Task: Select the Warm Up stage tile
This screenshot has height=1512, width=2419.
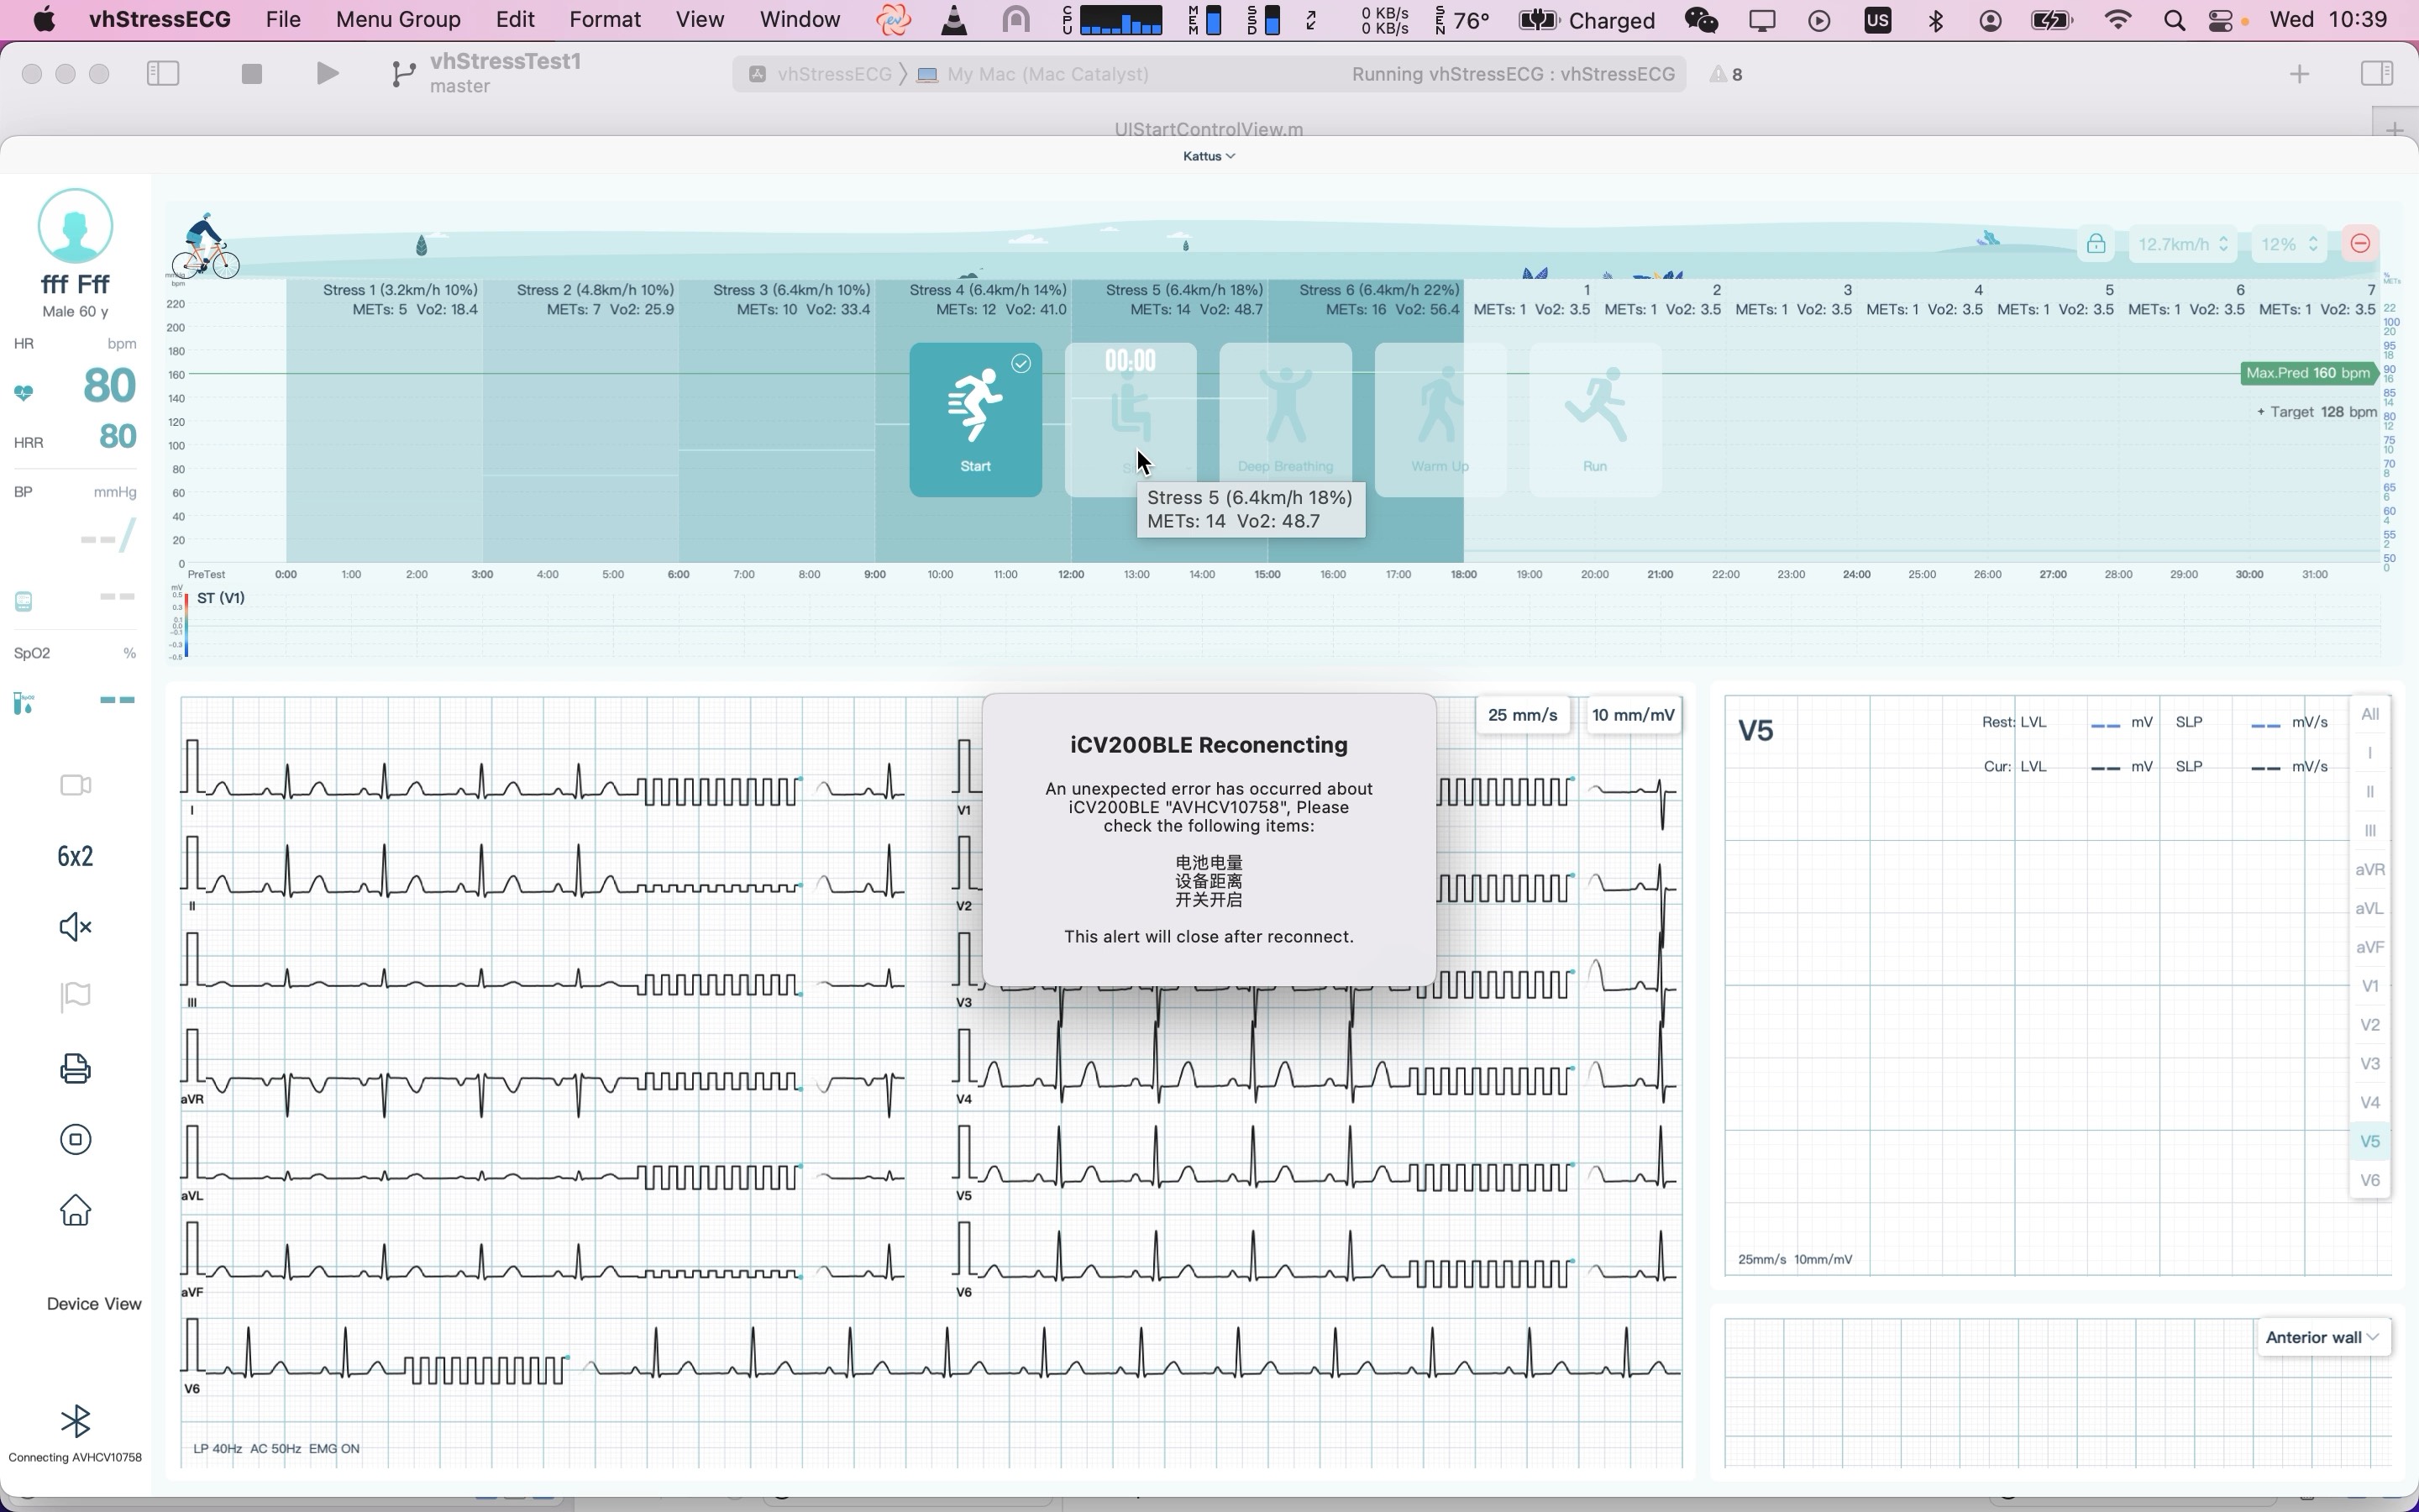Action: point(1440,420)
